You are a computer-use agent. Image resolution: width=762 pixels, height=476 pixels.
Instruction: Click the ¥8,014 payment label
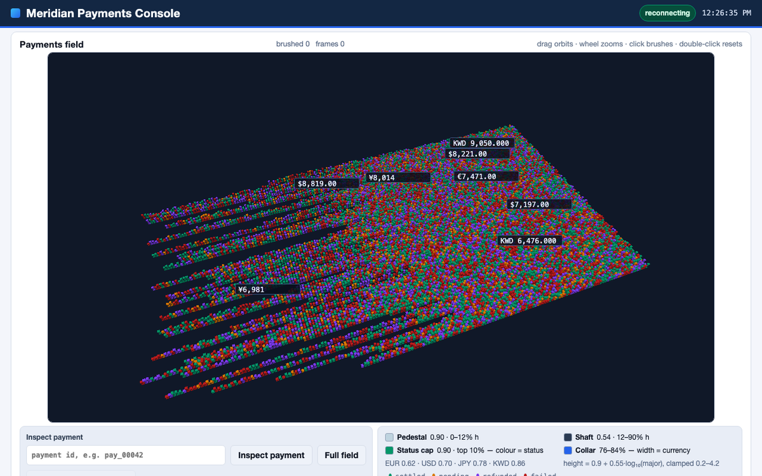point(399,178)
